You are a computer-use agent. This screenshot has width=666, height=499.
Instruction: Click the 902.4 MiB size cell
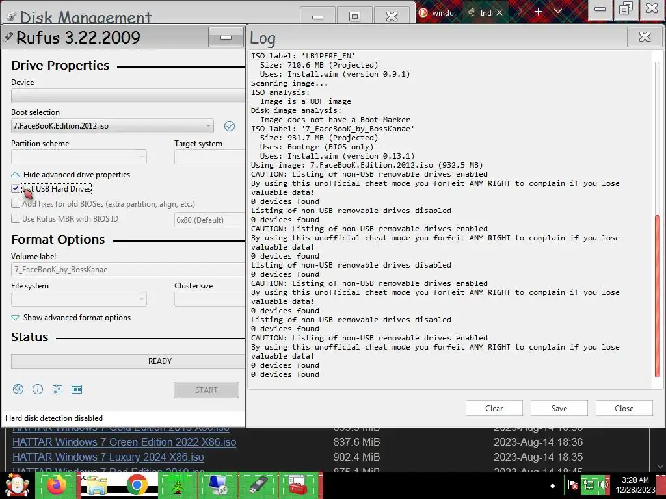click(356, 457)
